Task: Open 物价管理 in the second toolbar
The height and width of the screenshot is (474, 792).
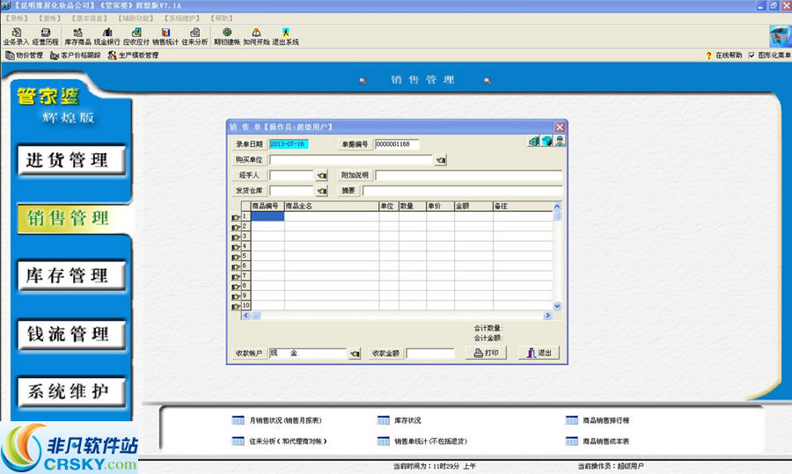Action: tap(24, 55)
